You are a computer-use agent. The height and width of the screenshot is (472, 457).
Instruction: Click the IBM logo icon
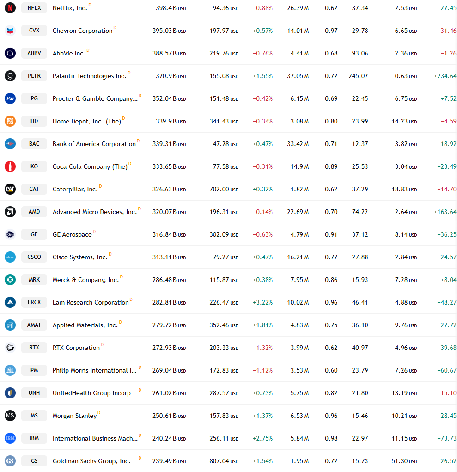[10, 438]
